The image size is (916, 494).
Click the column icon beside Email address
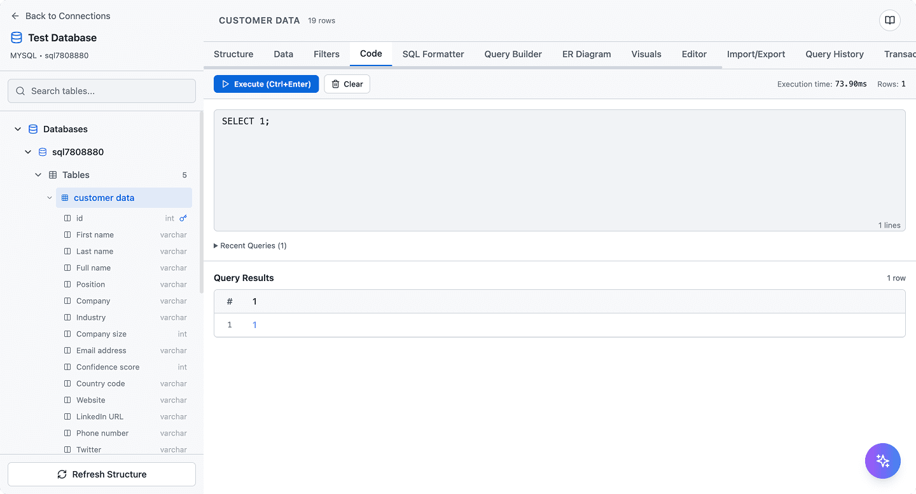67,350
